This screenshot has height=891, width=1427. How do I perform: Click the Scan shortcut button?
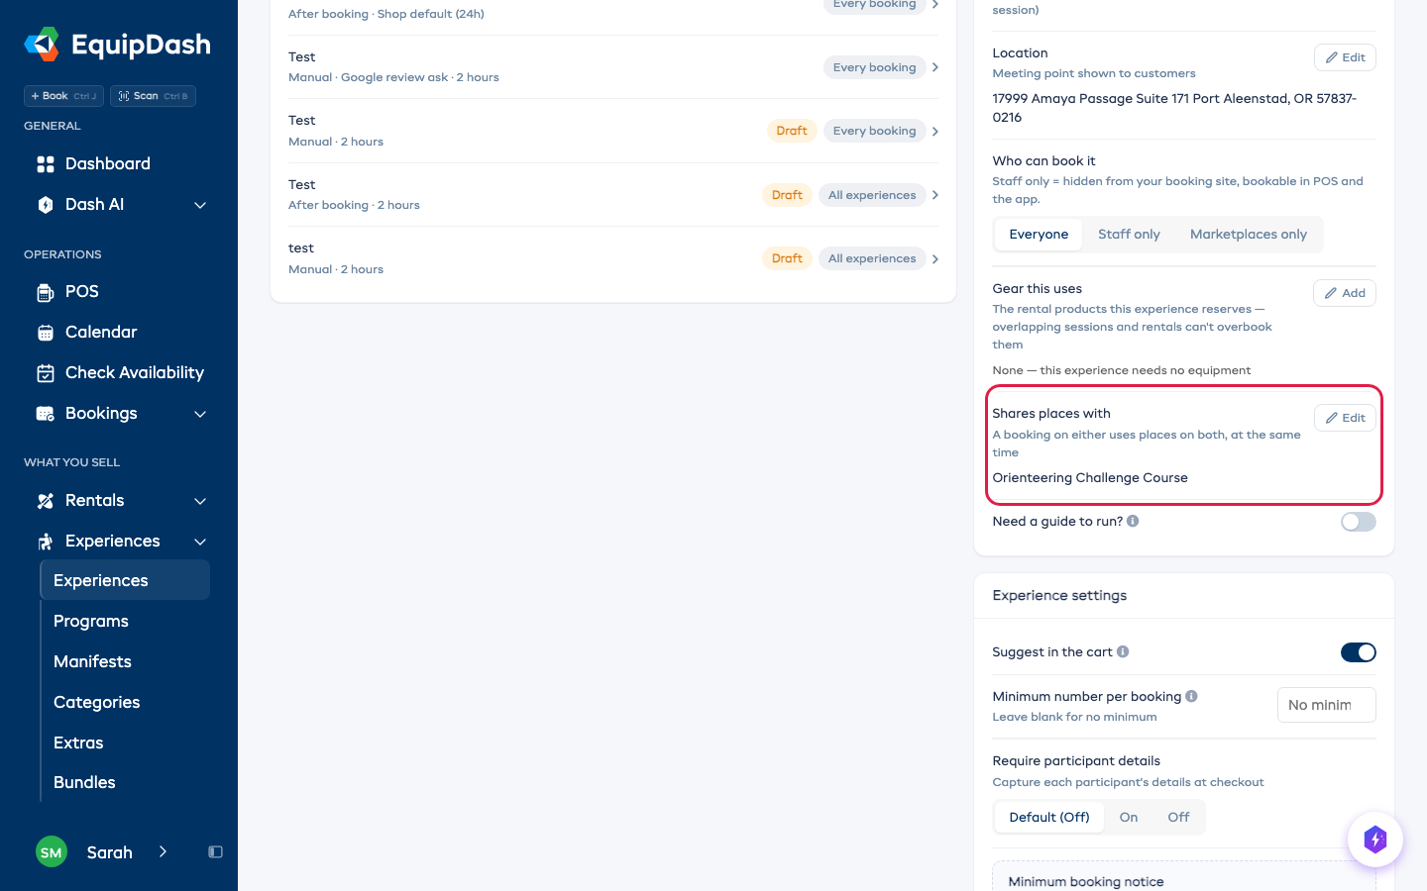pyautogui.click(x=153, y=96)
